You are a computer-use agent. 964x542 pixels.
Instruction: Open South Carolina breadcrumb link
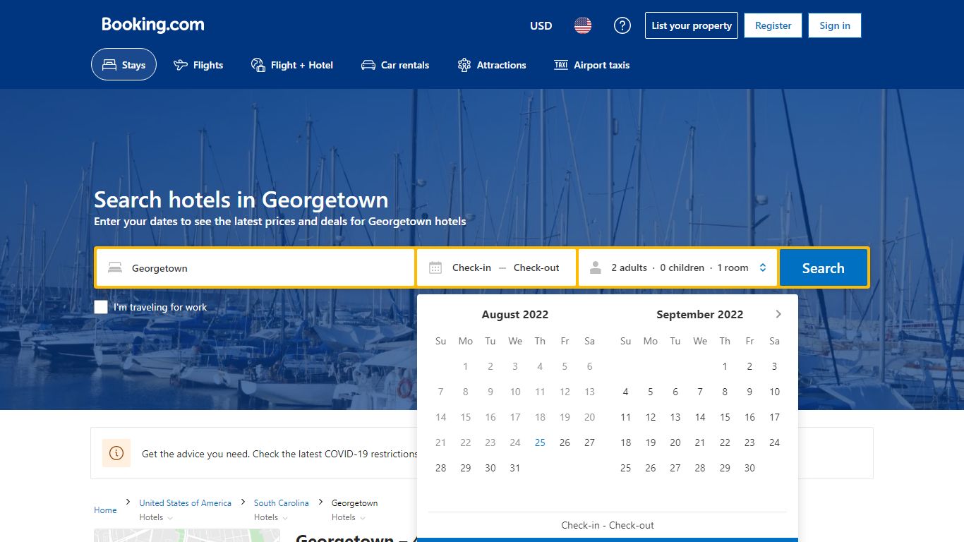[x=282, y=503]
